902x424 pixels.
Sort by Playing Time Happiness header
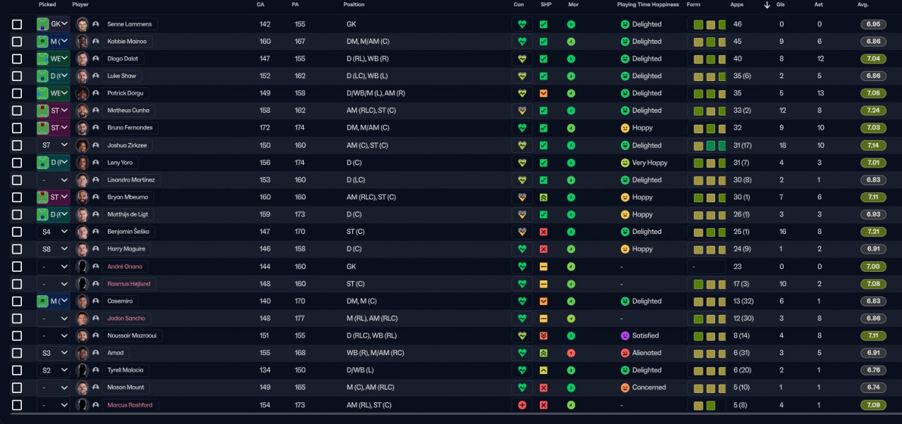[x=648, y=5]
